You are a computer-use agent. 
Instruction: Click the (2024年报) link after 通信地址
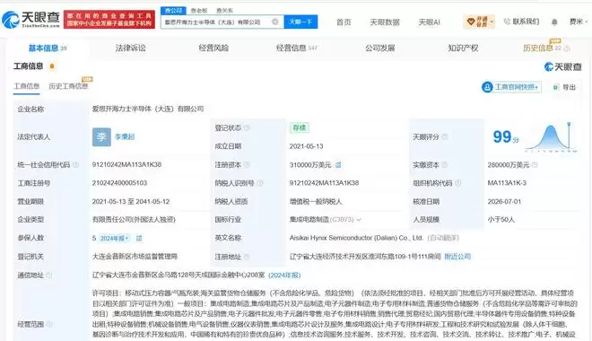[284, 275]
